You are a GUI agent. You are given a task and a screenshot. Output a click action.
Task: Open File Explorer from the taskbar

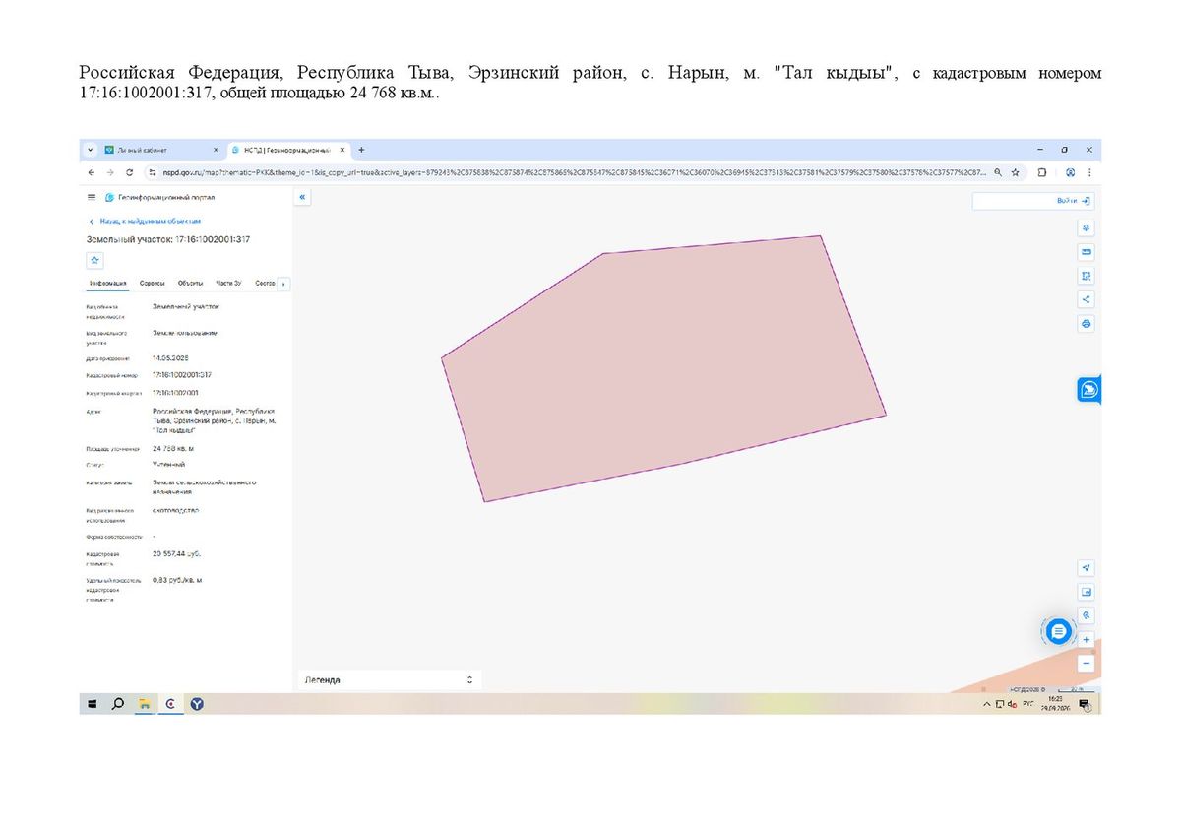(x=145, y=704)
